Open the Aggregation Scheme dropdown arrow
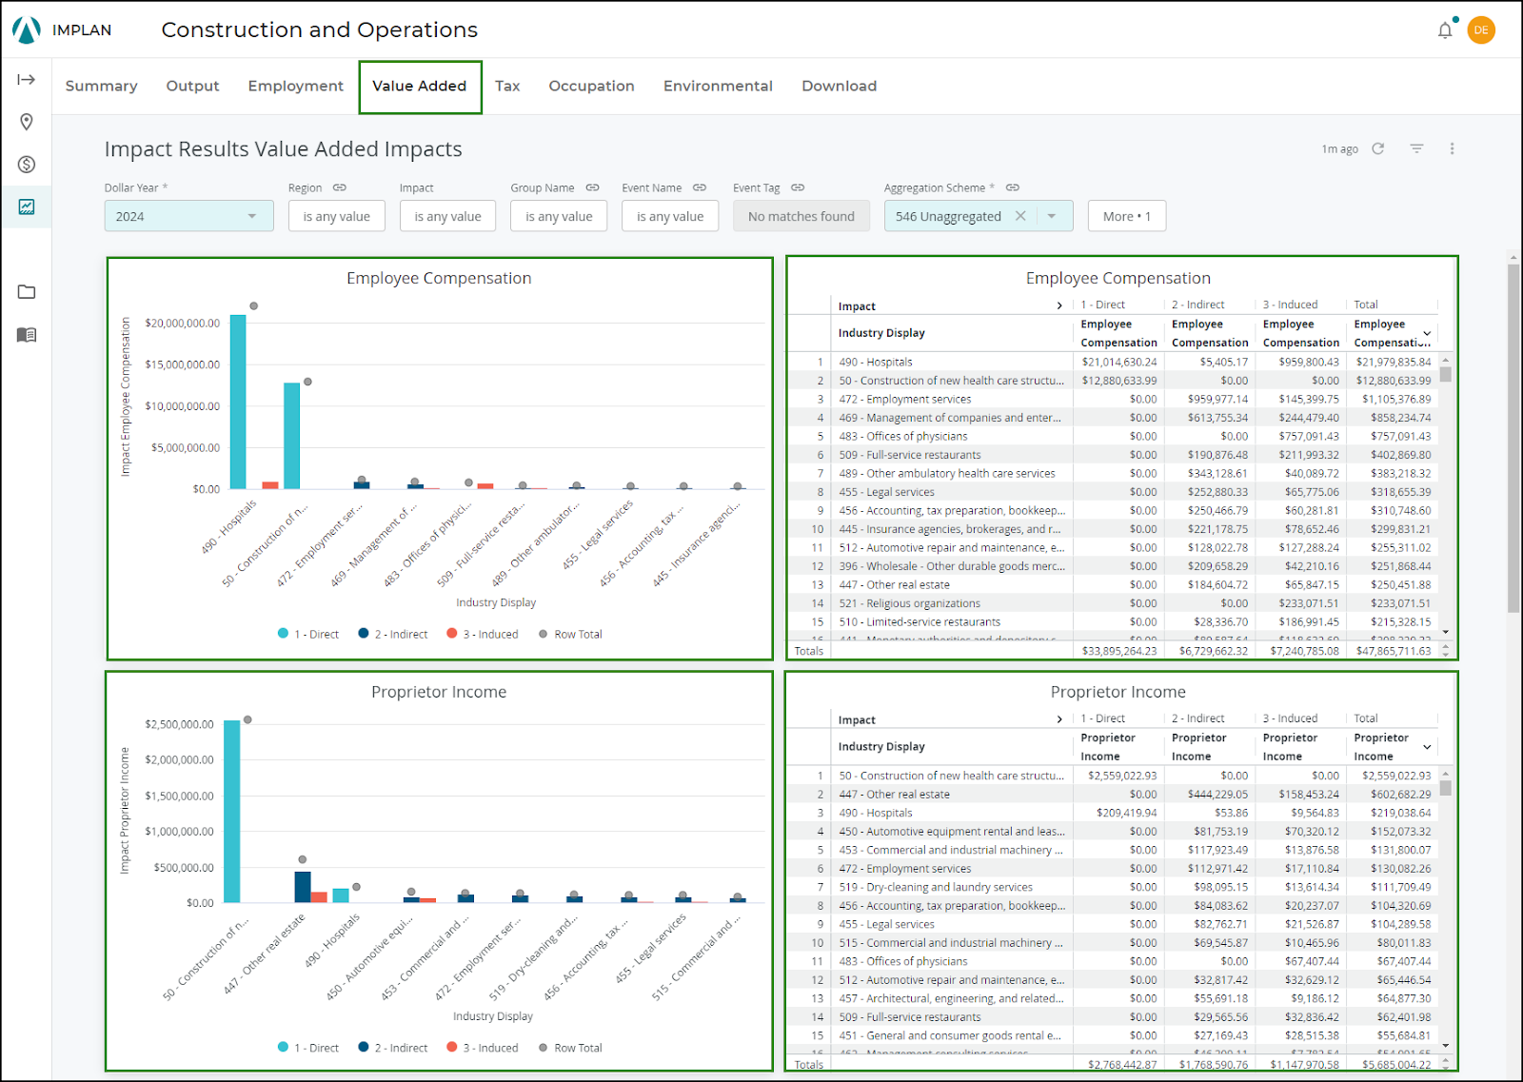 pos(1052,216)
